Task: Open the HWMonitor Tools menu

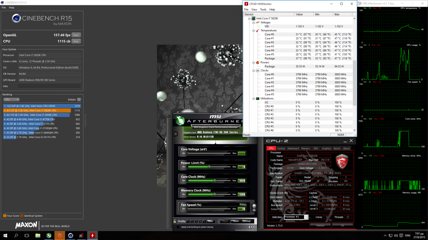Action: click(263, 10)
